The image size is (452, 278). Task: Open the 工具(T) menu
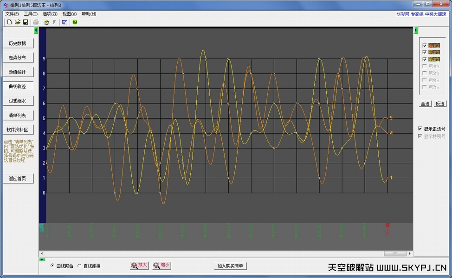coord(31,14)
